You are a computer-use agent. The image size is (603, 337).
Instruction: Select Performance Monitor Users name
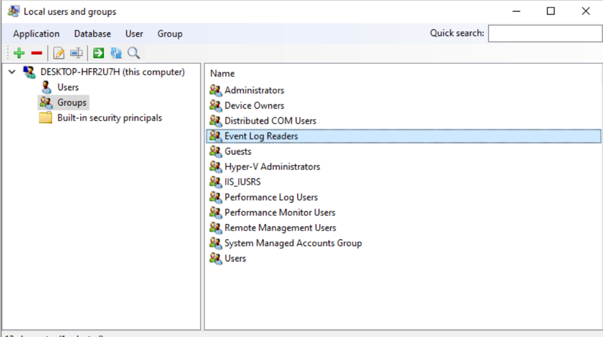pyautogui.click(x=280, y=212)
